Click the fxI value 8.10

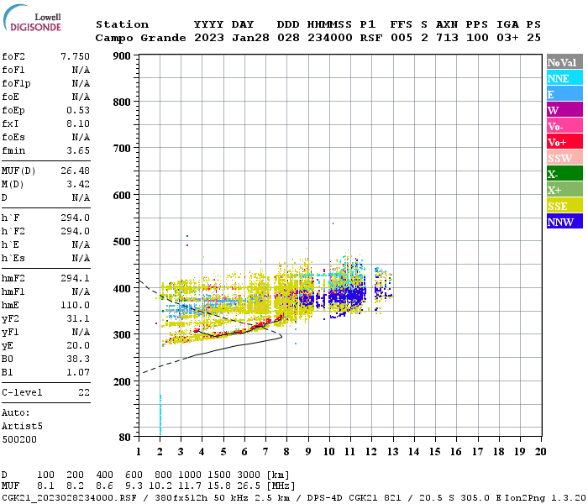tap(78, 123)
